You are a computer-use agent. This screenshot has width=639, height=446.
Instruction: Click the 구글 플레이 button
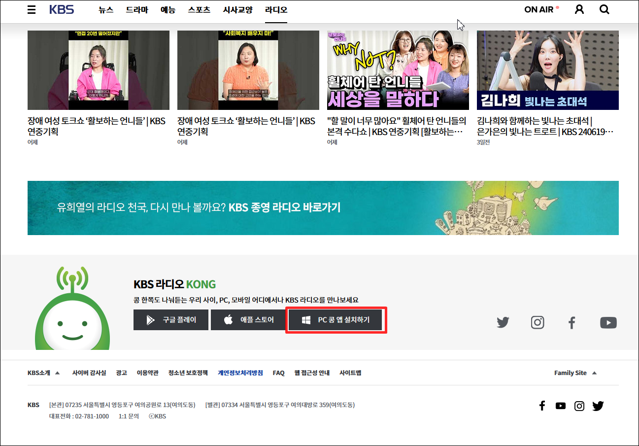click(x=171, y=320)
